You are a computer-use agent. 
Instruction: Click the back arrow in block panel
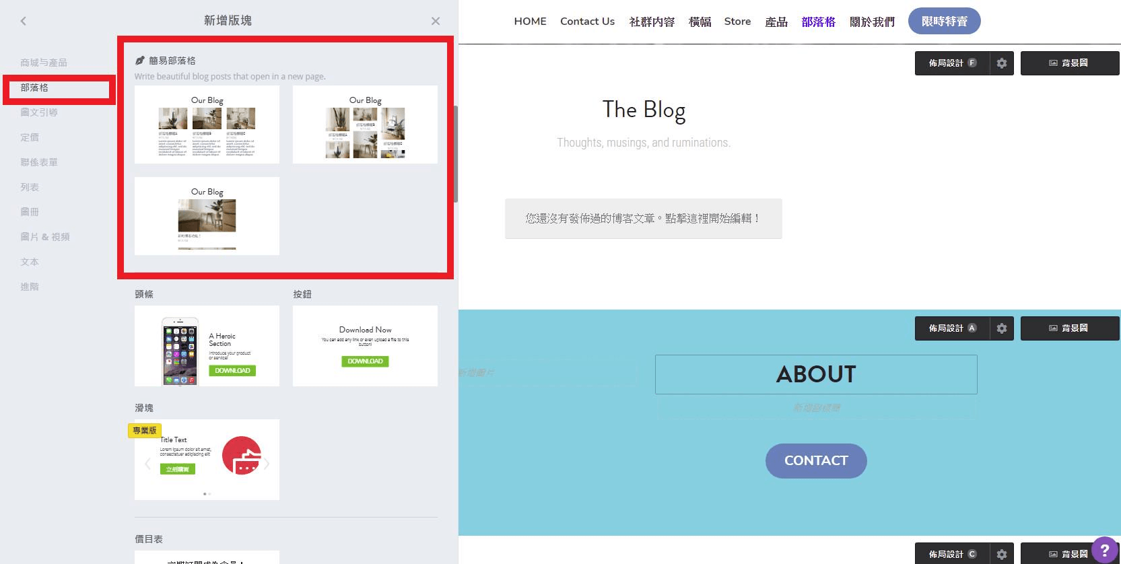(x=24, y=21)
